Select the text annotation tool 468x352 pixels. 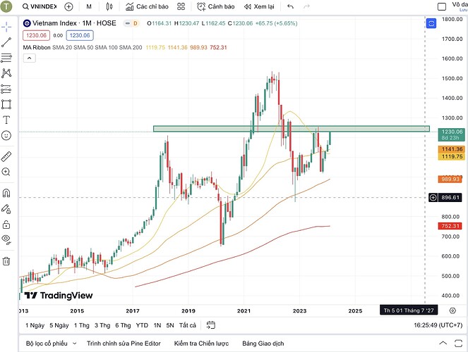click(x=6, y=119)
